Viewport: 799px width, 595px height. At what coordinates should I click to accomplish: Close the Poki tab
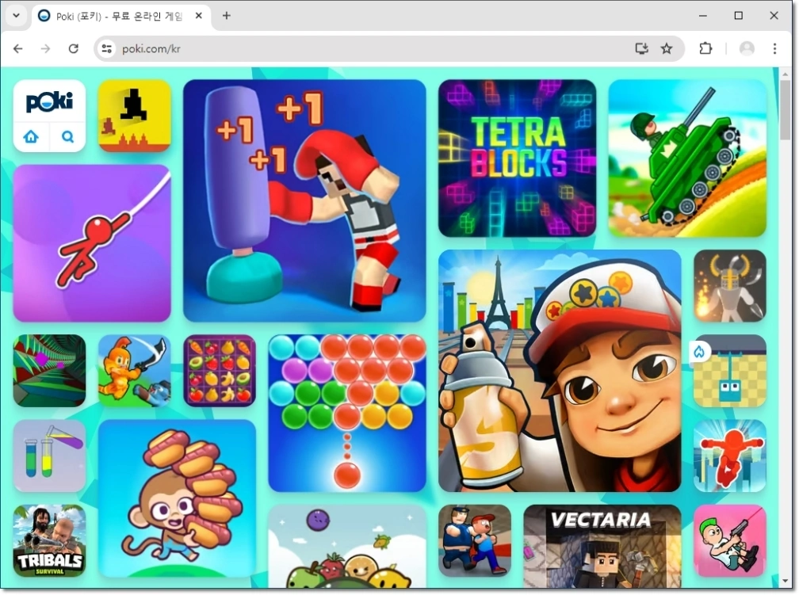pos(199,16)
